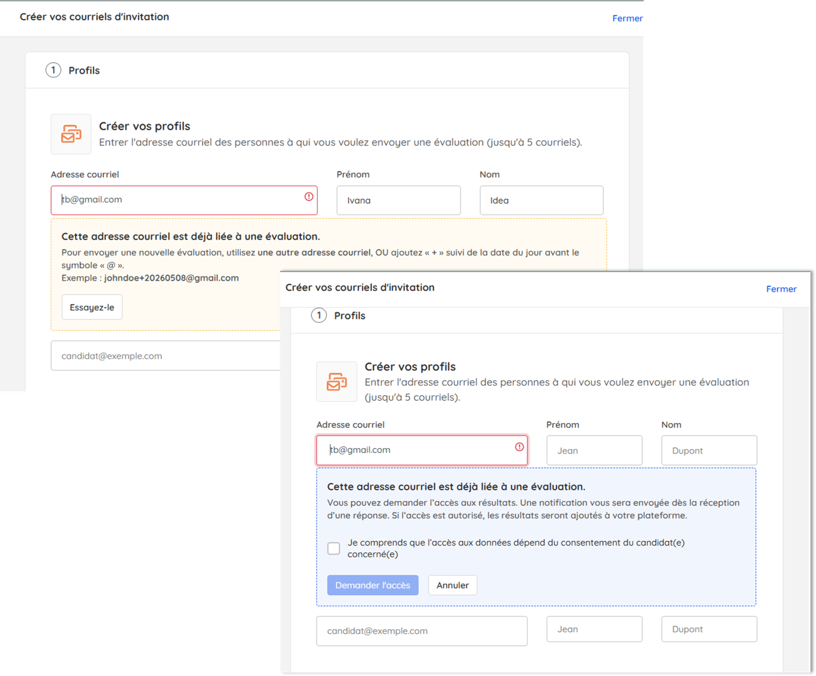Screen dimensions: 816x676
Task: Click the warning heading in the back window's yellow box
Action: [190, 237]
